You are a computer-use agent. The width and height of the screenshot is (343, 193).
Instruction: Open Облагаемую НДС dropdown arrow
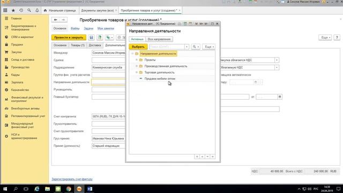tap(277, 68)
